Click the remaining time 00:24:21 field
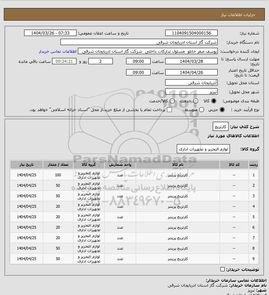 click(x=64, y=61)
